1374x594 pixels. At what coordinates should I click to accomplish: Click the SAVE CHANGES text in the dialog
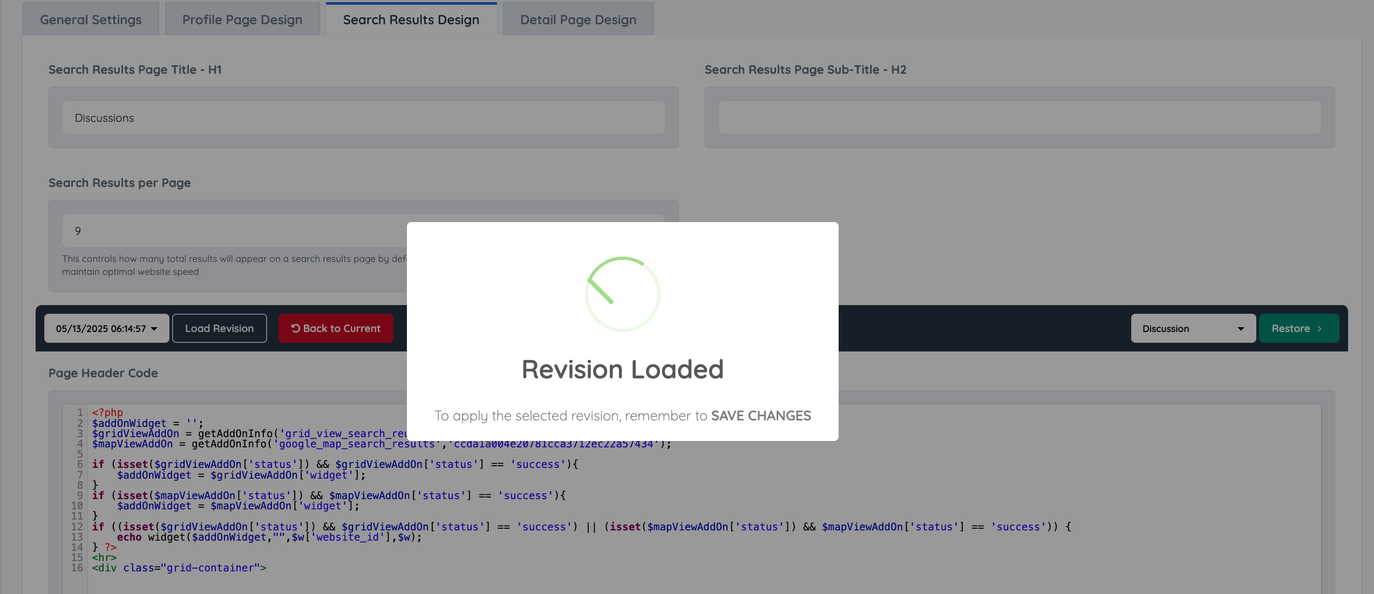click(x=761, y=416)
